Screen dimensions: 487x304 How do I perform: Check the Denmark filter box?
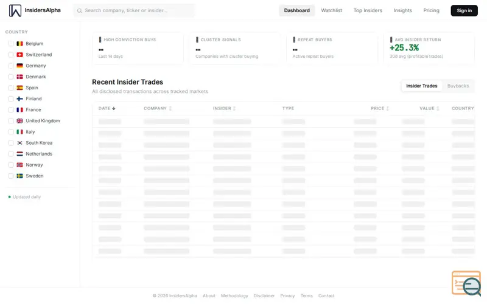[x=11, y=77]
